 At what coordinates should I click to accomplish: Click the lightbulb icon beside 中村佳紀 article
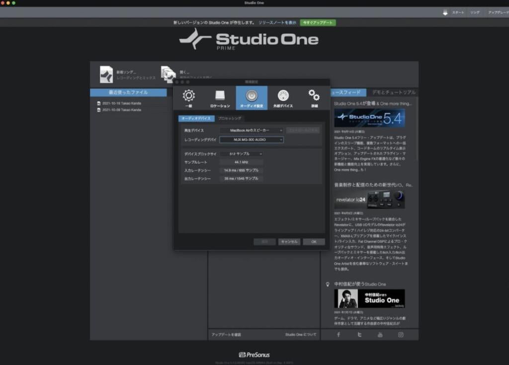point(328,284)
